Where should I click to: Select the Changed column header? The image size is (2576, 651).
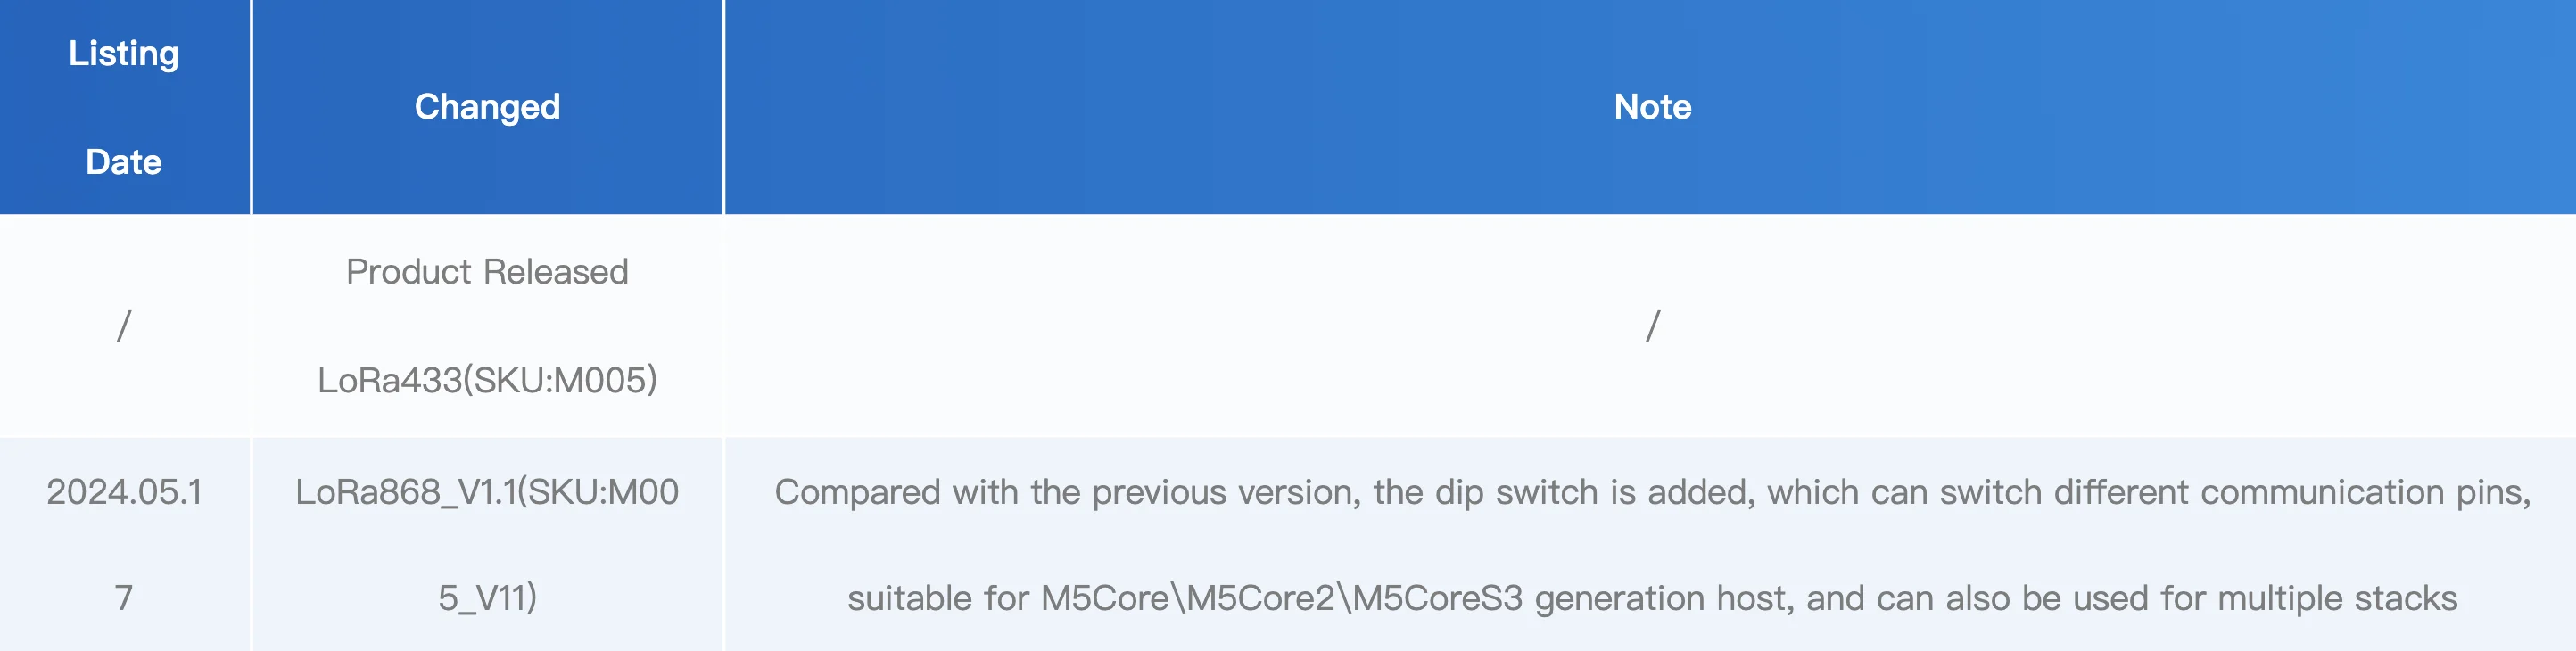point(487,107)
